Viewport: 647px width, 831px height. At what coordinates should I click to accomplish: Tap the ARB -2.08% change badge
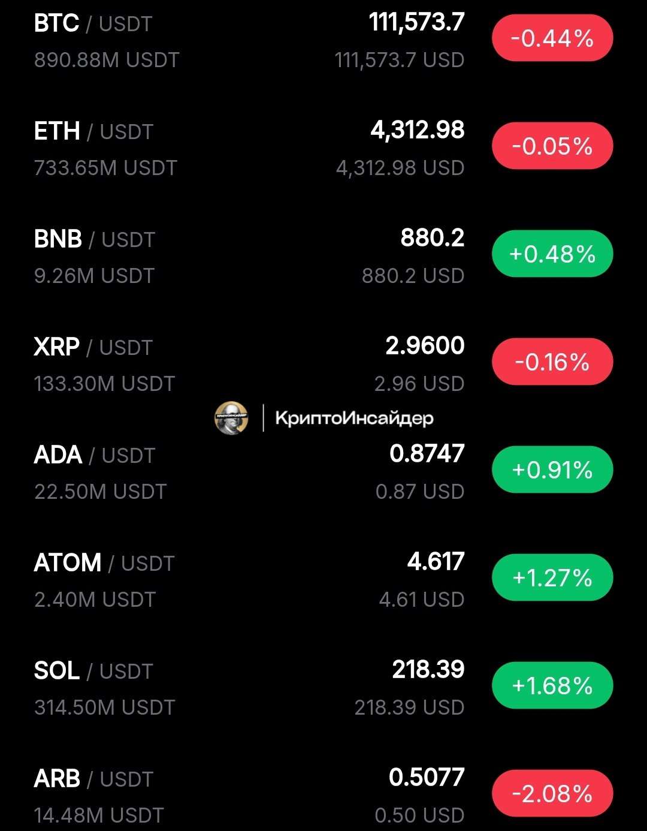[552, 793]
